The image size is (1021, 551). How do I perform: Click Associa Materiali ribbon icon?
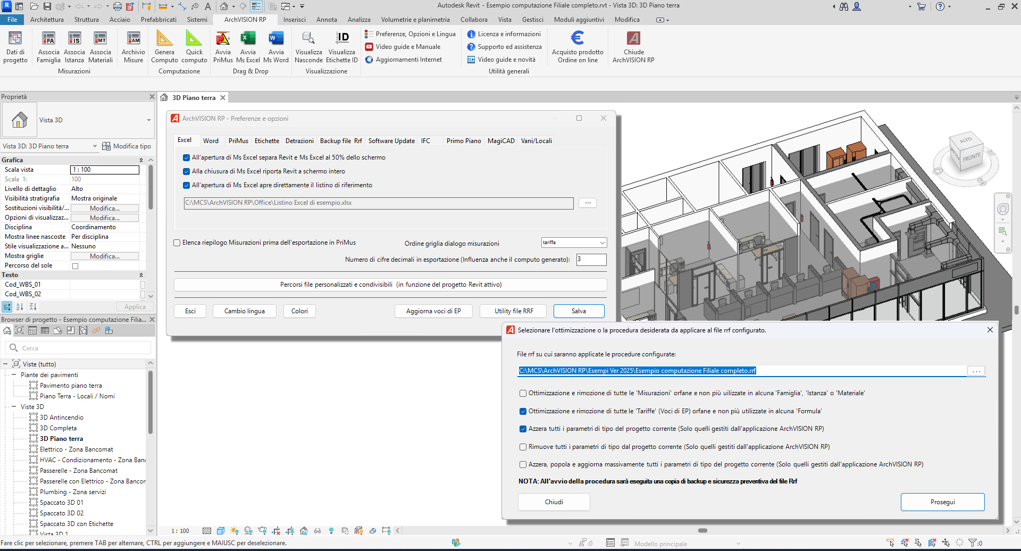[101, 47]
